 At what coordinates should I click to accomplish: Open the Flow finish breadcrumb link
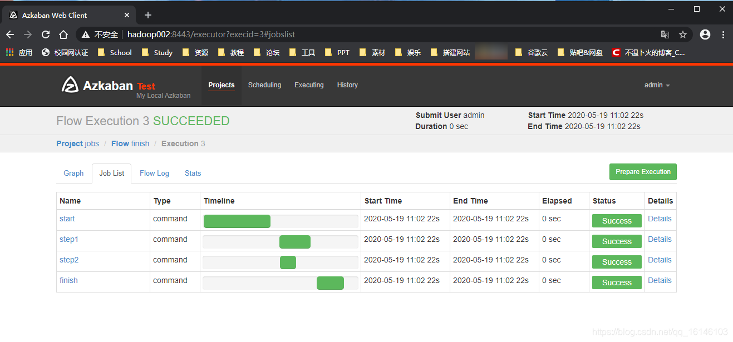[x=130, y=143]
